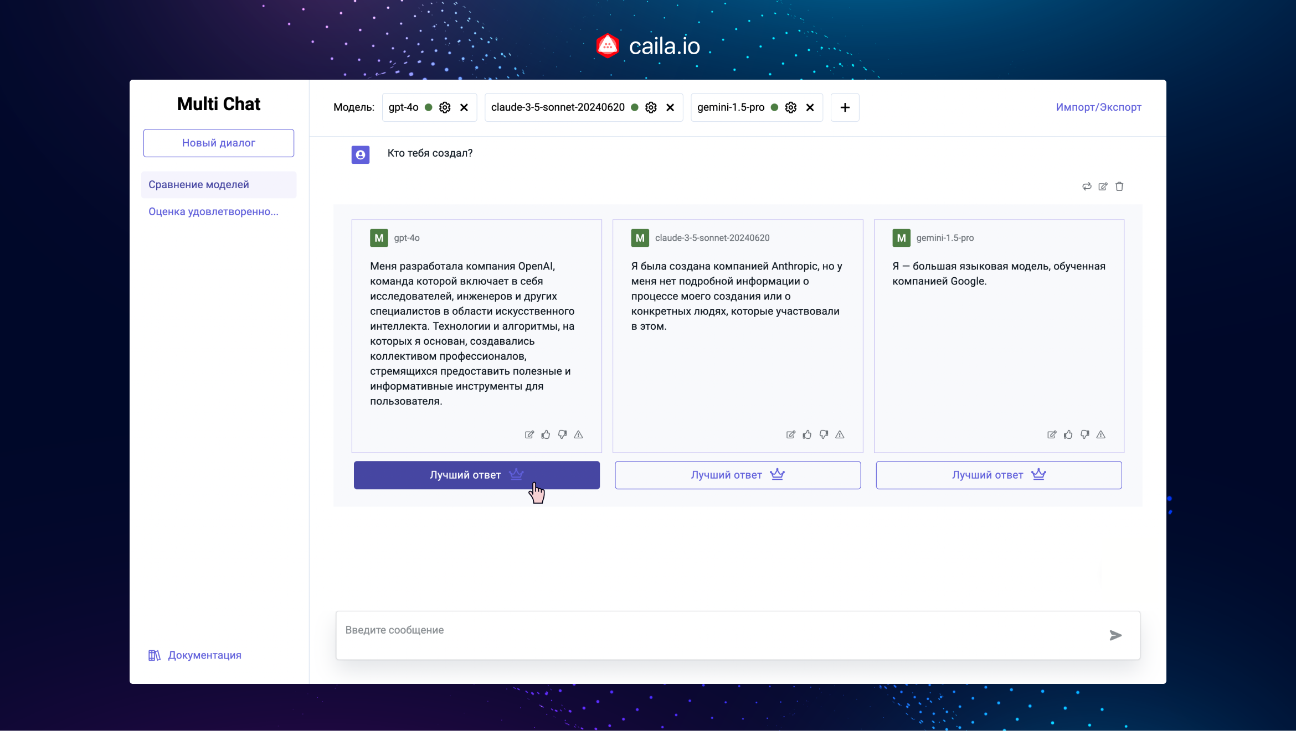1296x731 pixels.
Task: Dislike the claude-3-5-sonnet response
Action: point(824,434)
